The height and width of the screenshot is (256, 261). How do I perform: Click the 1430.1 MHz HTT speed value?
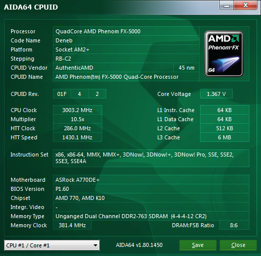point(78,137)
